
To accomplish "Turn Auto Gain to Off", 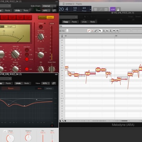I will click(x=27, y=50).
